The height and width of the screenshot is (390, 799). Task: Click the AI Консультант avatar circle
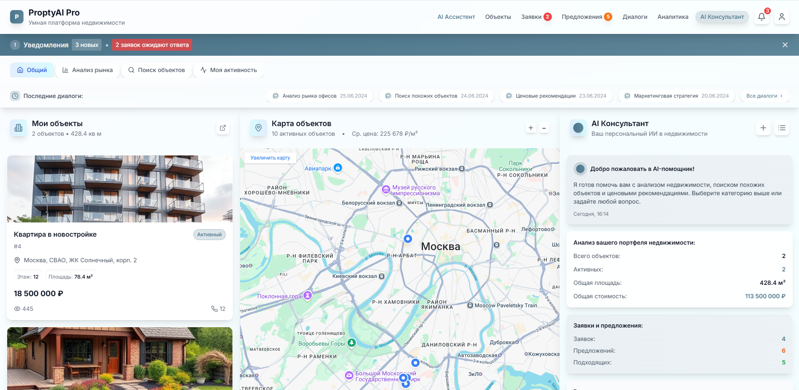(x=578, y=128)
